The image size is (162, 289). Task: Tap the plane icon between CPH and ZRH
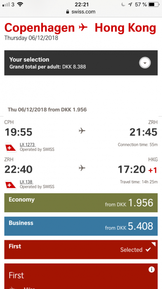[82, 131]
